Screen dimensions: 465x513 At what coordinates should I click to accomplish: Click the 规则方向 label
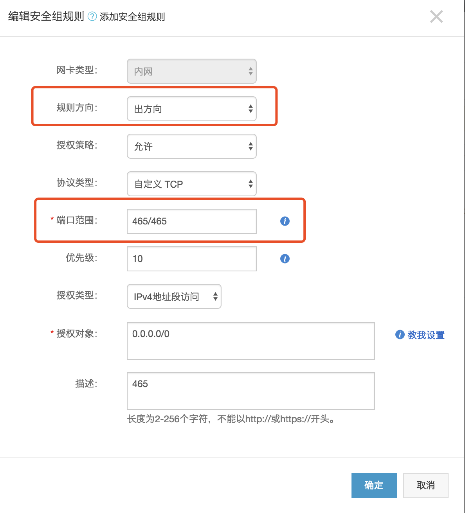pos(77,108)
